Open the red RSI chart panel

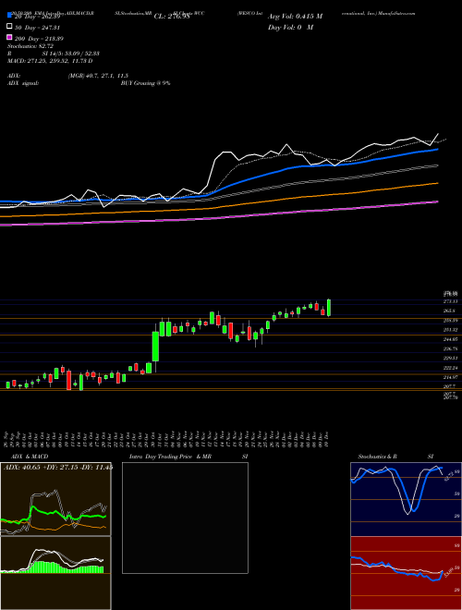[406, 573]
